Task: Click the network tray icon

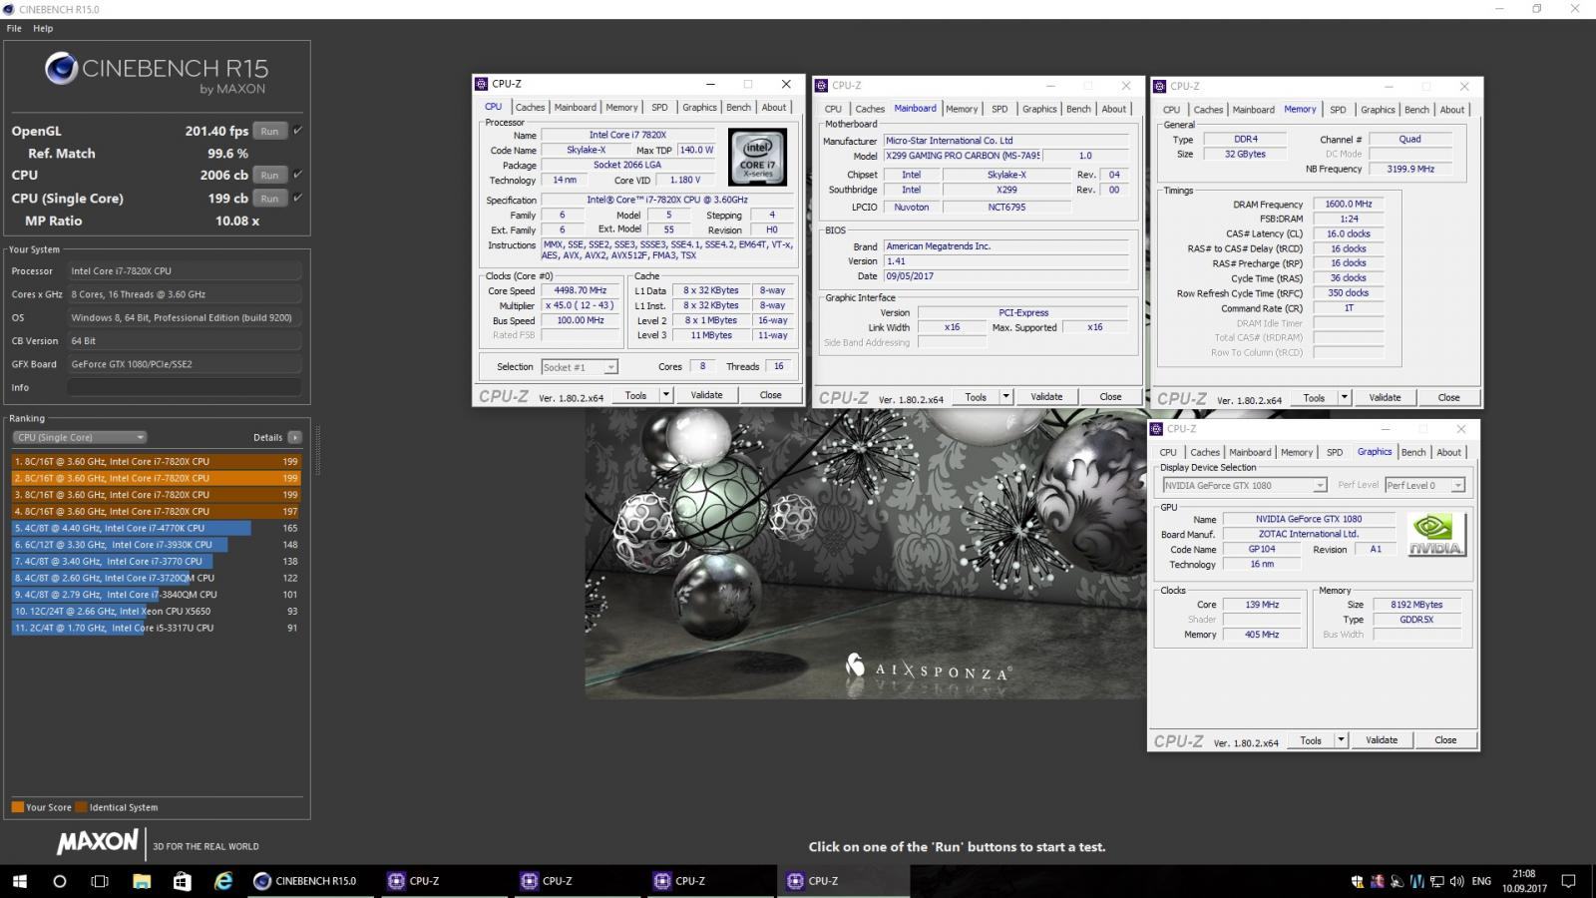Action: [1436, 881]
